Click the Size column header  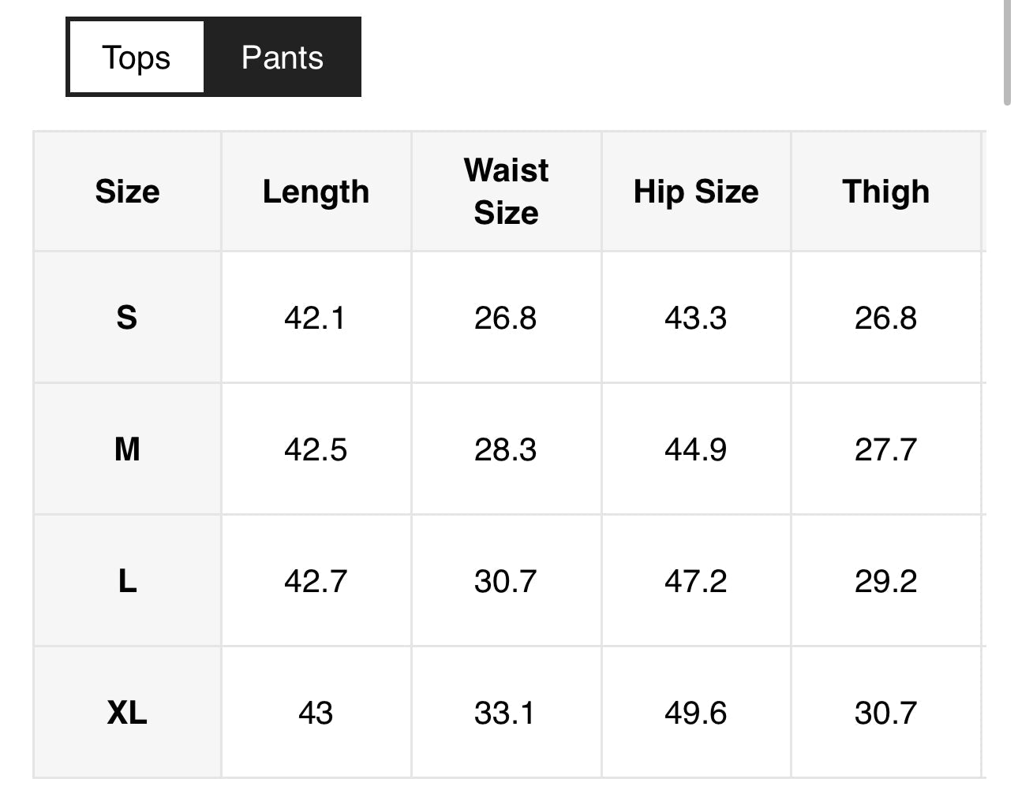click(x=127, y=192)
